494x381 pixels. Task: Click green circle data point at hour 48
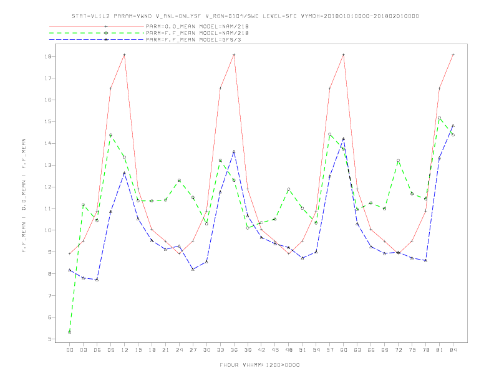[289, 189]
